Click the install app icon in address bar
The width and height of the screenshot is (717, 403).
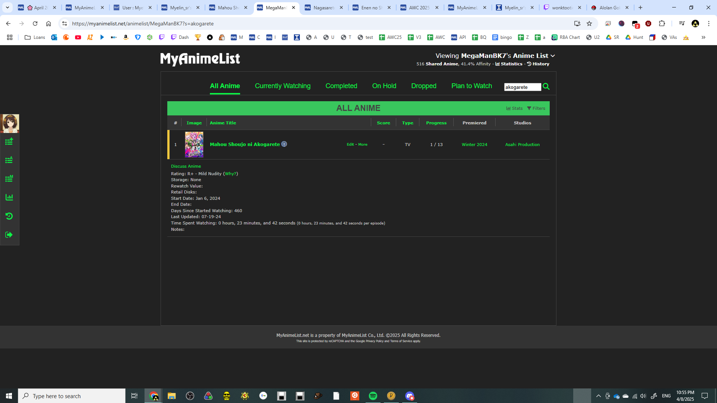[577, 24]
